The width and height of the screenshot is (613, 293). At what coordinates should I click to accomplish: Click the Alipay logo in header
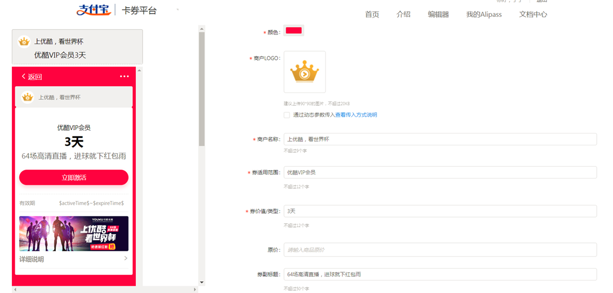pos(94,10)
